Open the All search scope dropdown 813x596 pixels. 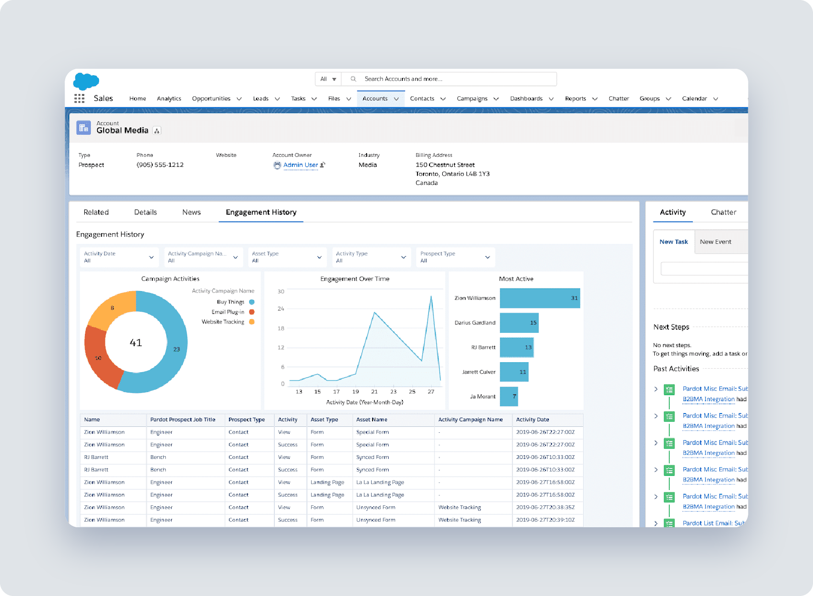click(328, 78)
